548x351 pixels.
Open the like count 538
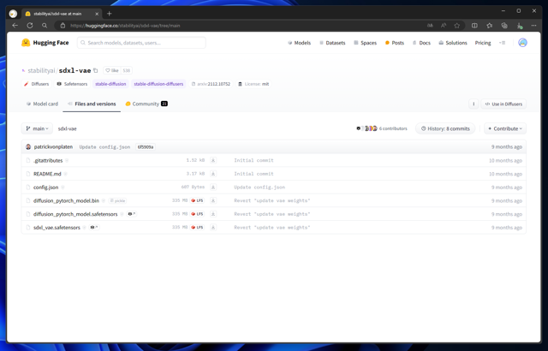(x=127, y=70)
